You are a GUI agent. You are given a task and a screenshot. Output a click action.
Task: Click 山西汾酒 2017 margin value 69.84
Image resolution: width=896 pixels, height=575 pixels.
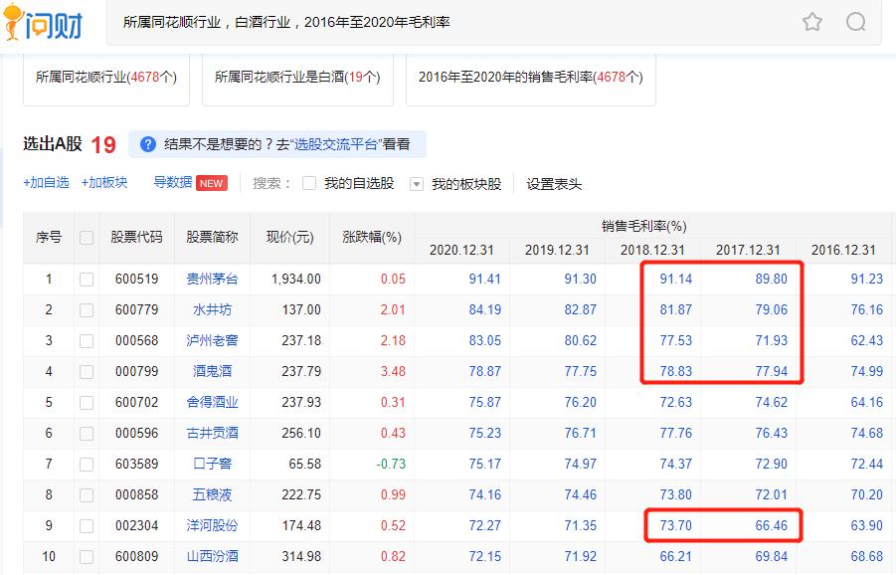click(771, 557)
